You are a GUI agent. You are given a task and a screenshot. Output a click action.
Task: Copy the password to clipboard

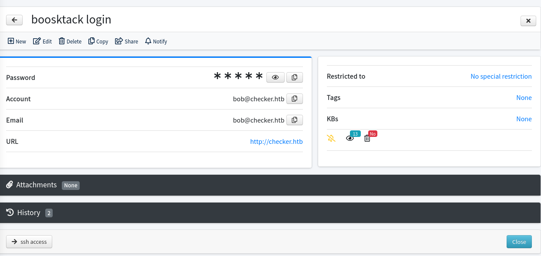tap(295, 77)
